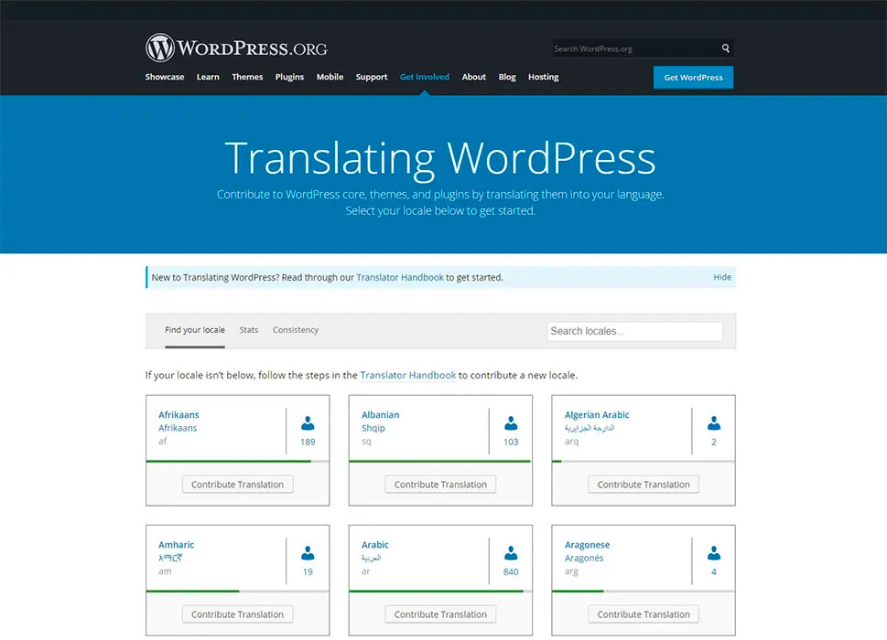This screenshot has height=640, width=887.
Task: Click the Albanian contributors person icon
Action: click(511, 424)
